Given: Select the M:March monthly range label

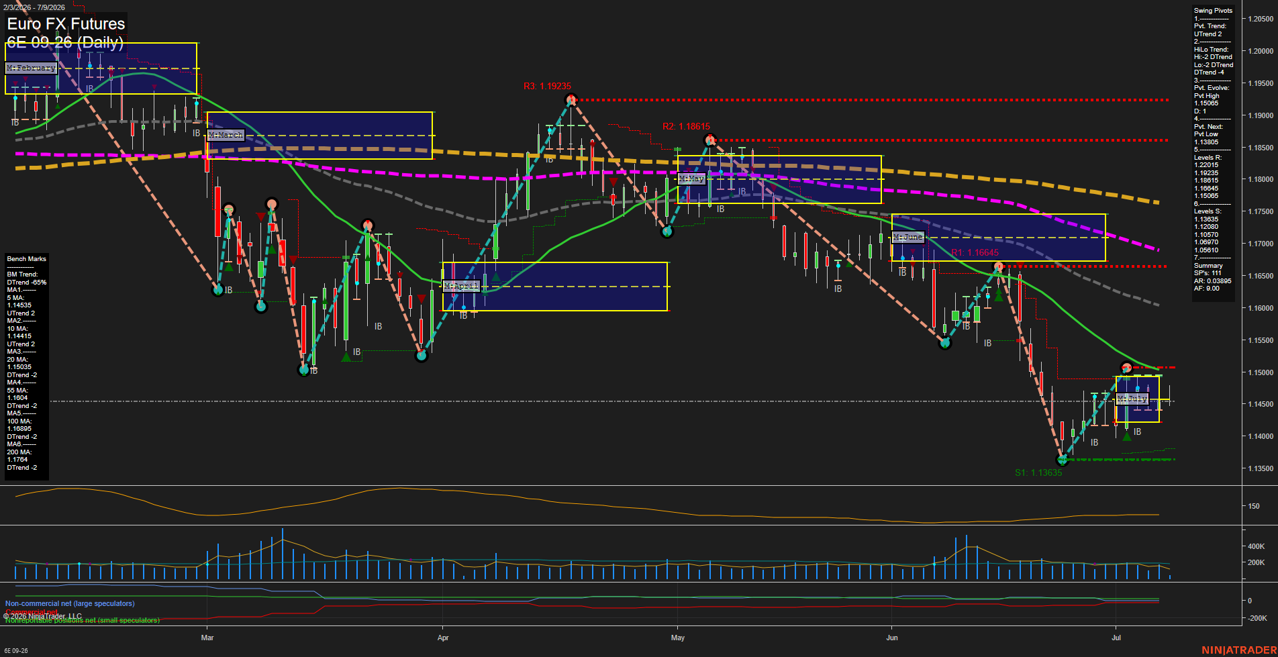Looking at the screenshot, I should pyautogui.click(x=226, y=135).
